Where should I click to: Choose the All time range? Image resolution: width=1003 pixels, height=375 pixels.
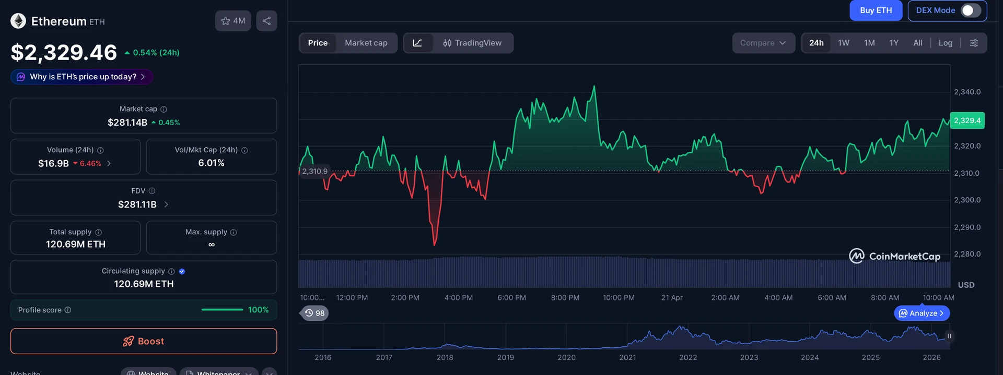918,43
